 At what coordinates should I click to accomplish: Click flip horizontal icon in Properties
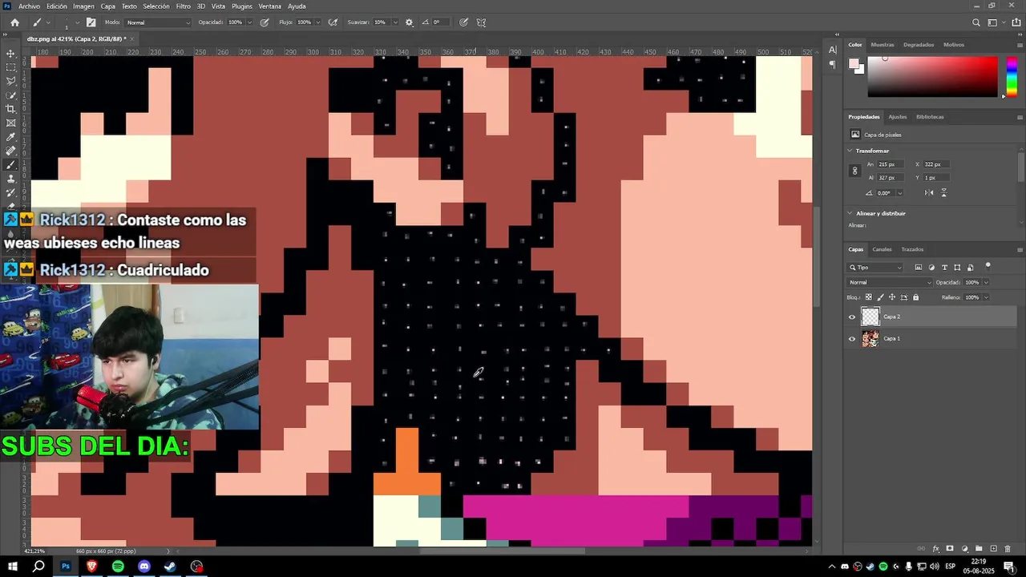click(x=929, y=192)
